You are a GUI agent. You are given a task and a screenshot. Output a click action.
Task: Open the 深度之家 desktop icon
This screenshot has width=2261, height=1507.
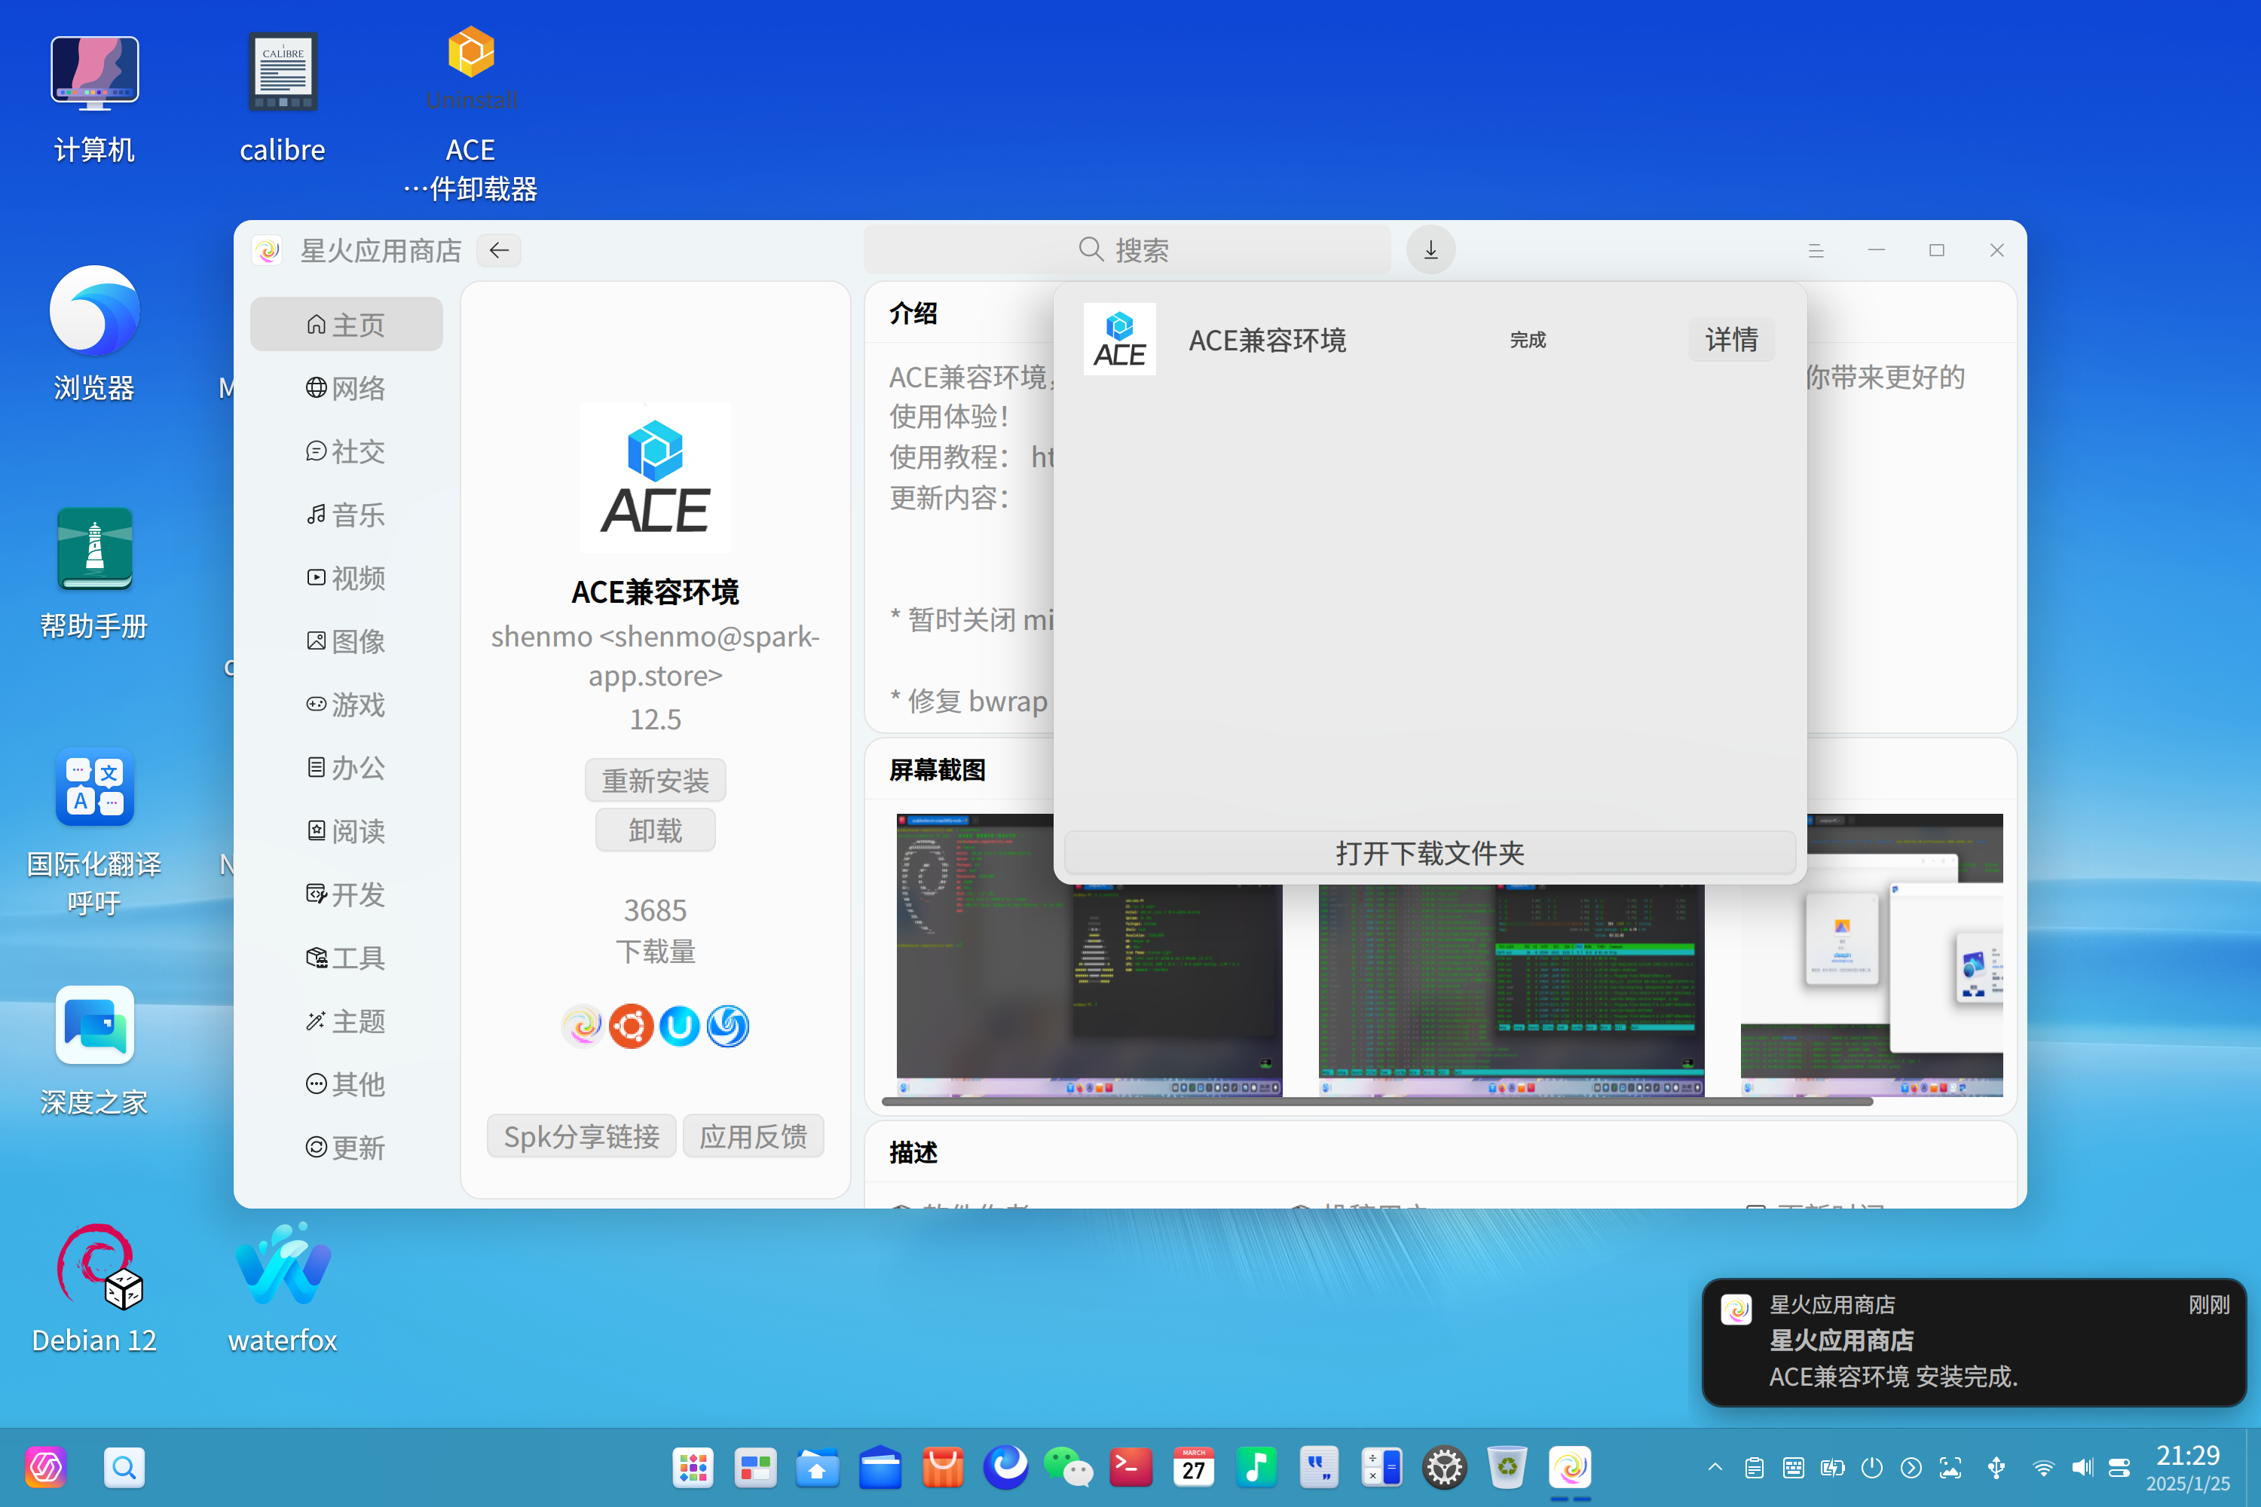[94, 1050]
